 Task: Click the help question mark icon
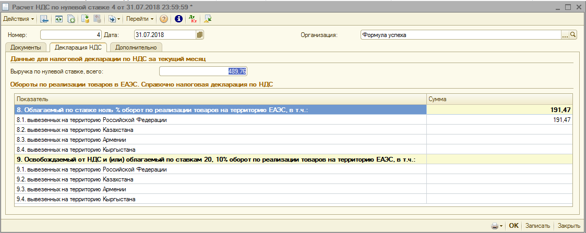pos(164,19)
